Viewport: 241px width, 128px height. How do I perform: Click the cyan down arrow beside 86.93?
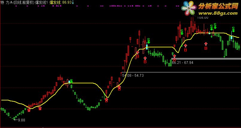73,2
